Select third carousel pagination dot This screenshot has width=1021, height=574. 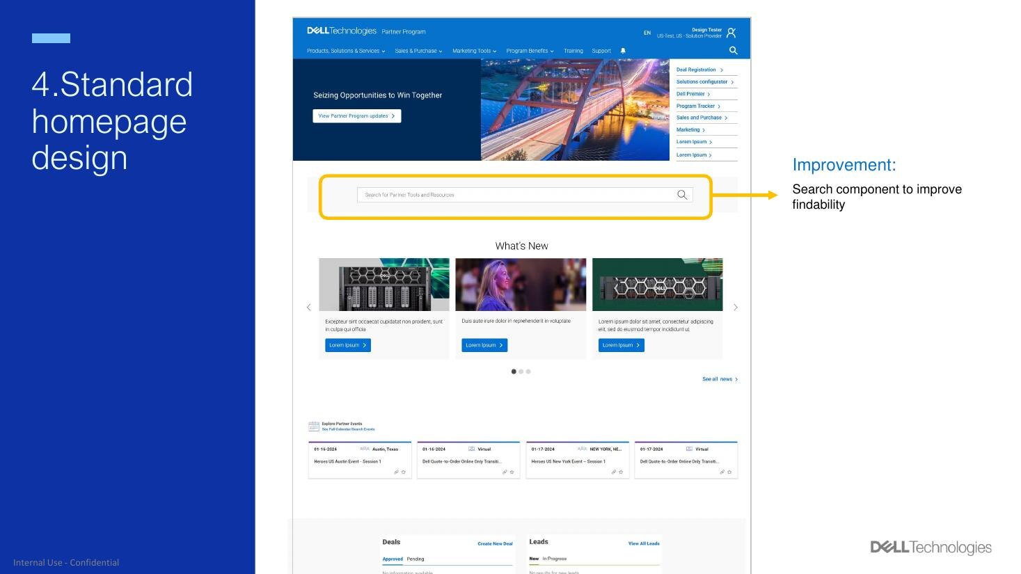[x=528, y=372]
